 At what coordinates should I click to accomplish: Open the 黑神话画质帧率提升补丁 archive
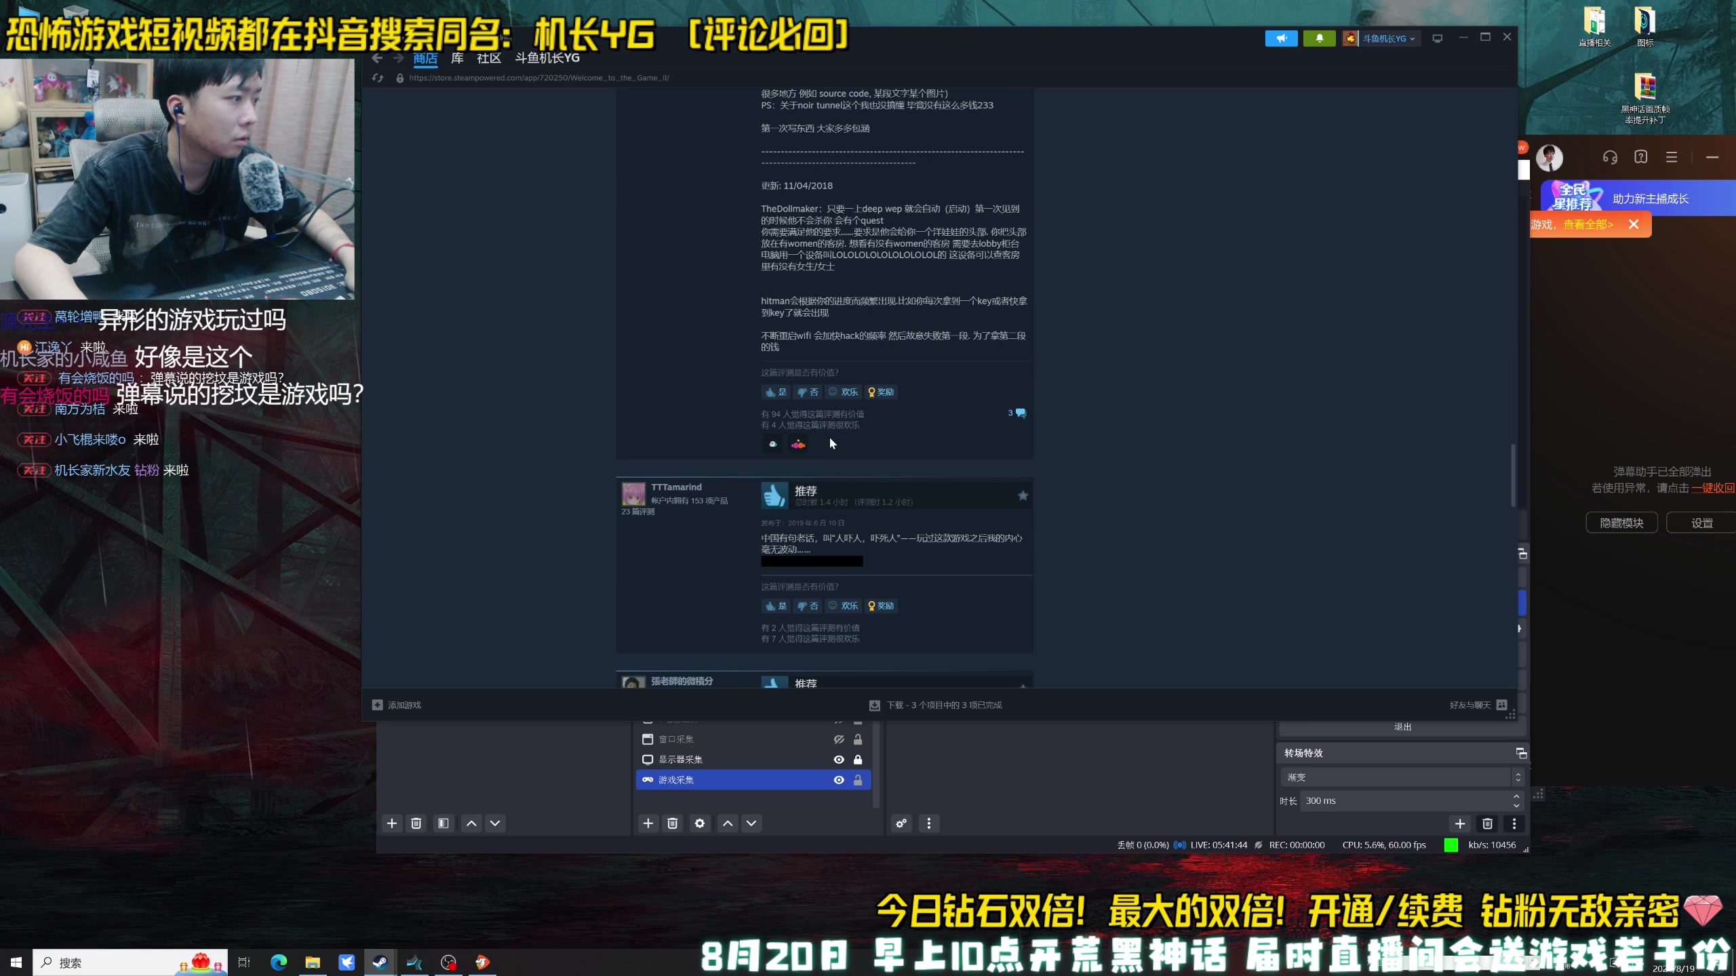coord(1644,99)
